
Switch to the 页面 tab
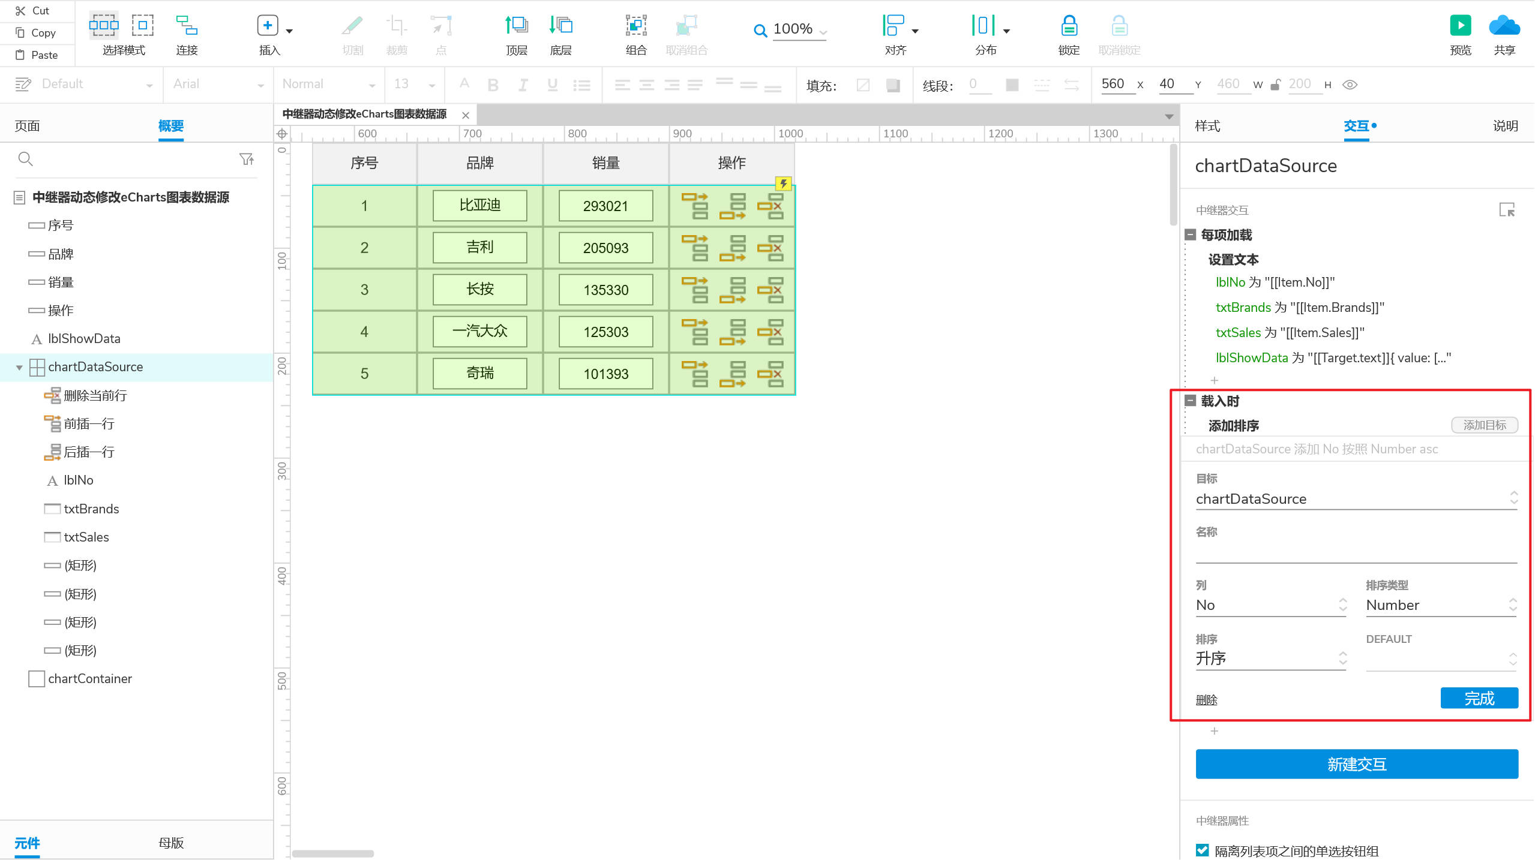(x=27, y=126)
